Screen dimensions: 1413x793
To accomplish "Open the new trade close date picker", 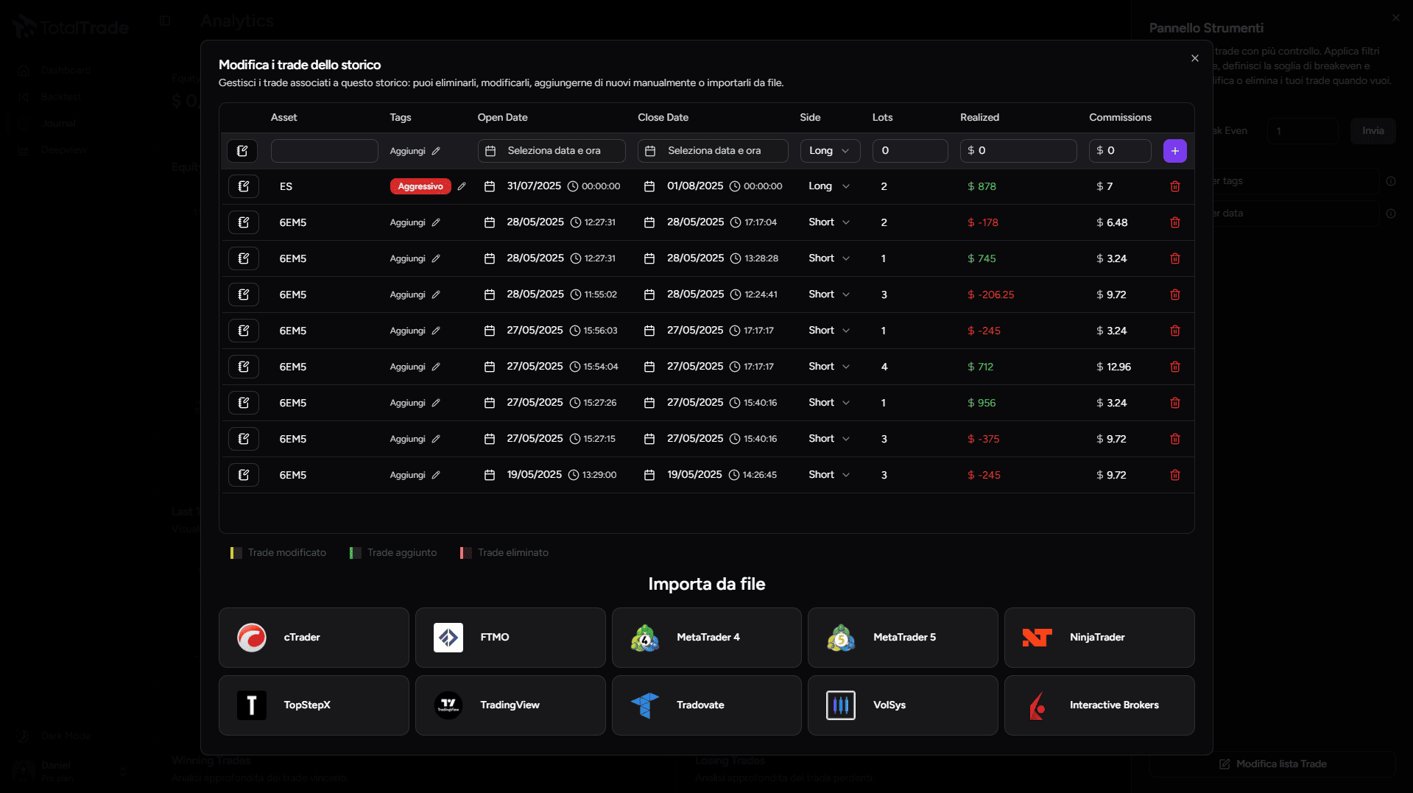I will (x=713, y=151).
